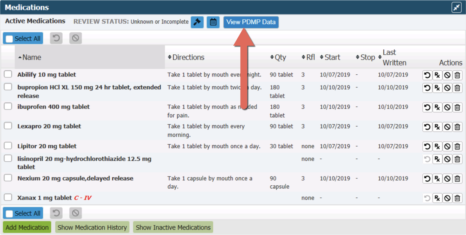Click the Rx icon for Xanax 1 mg
466x235 pixels.
click(437, 198)
